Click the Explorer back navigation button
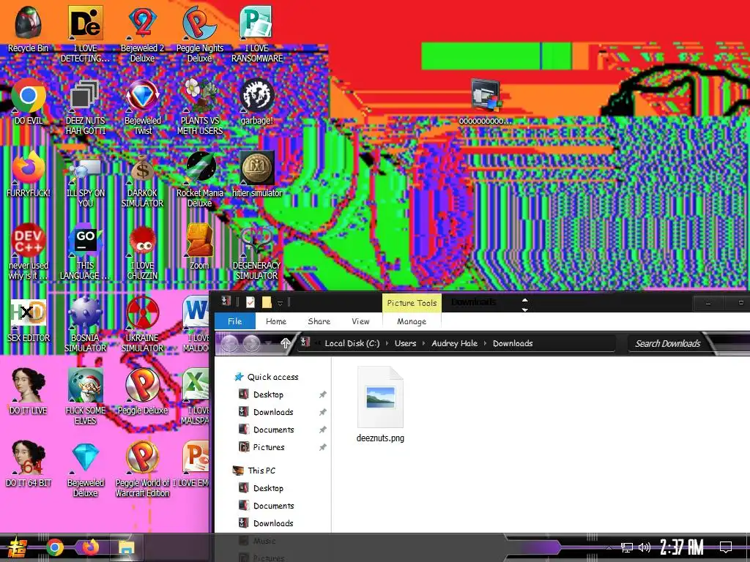This screenshot has width=750, height=562. (x=229, y=342)
